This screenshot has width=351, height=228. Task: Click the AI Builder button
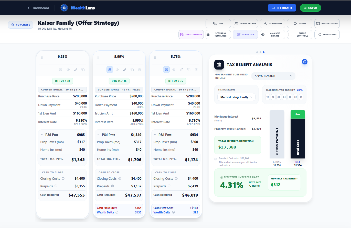pyautogui.click(x=245, y=35)
